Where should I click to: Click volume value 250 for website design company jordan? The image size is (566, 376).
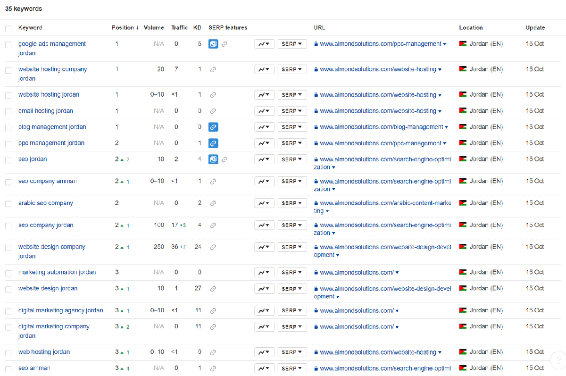[x=158, y=247]
